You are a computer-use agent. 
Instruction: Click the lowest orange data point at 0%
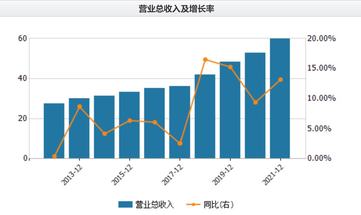(x=54, y=156)
